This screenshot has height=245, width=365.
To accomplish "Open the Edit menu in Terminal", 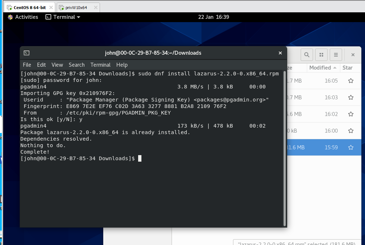I will pos(41,65).
